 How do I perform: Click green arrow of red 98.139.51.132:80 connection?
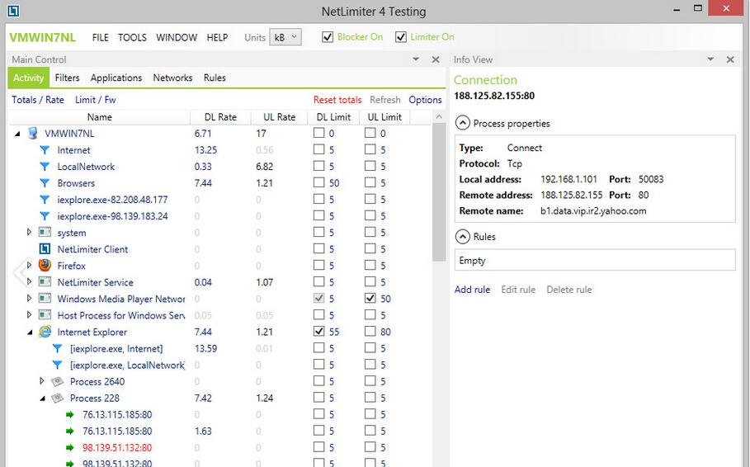click(70, 448)
